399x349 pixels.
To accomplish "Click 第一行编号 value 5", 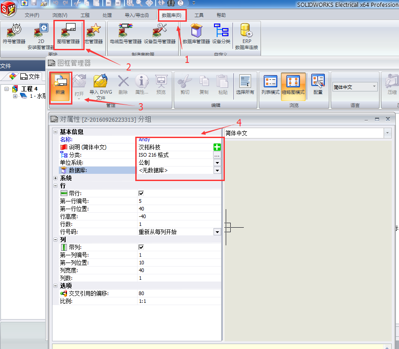I will coord(179,201).
